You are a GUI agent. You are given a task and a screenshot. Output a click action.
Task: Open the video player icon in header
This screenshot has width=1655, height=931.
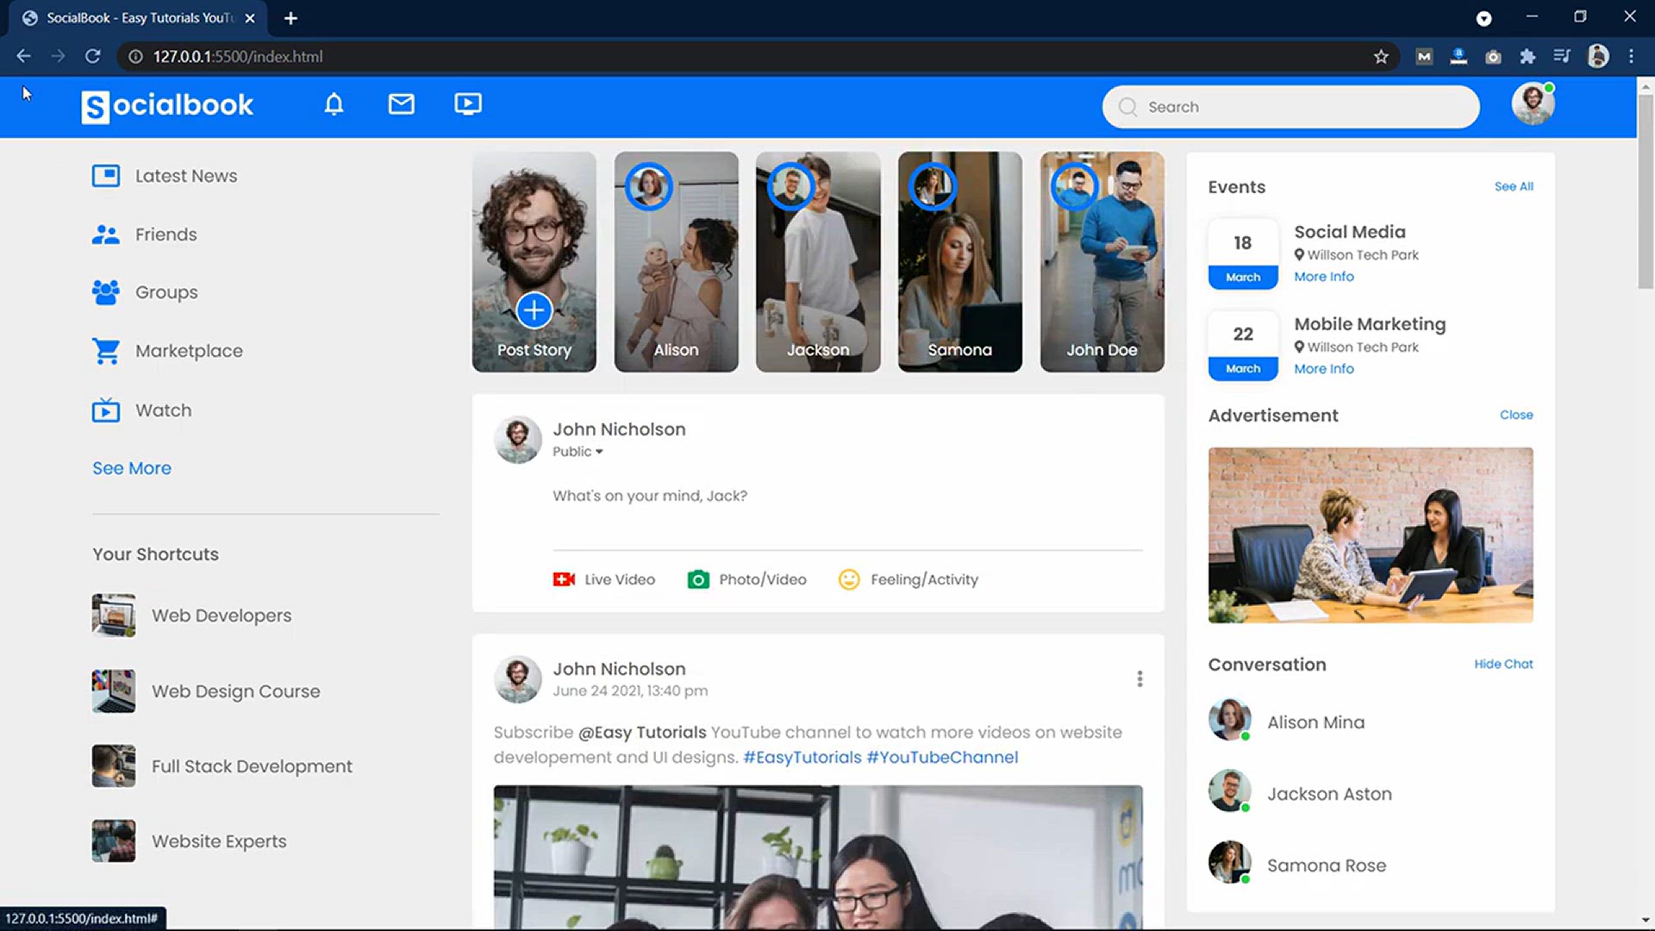pyautogui.click(x=468, y=104)
